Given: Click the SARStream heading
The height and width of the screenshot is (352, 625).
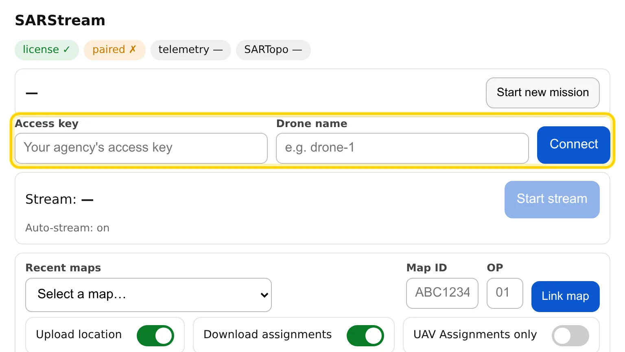Looking at the screenshot, I should [60, 20].
